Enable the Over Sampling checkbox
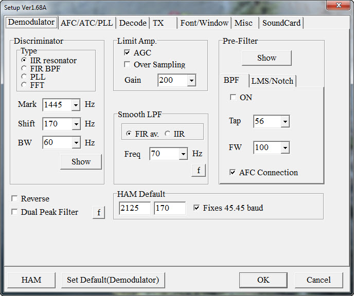Screen dimensions: 354x296 pos(127,65)
